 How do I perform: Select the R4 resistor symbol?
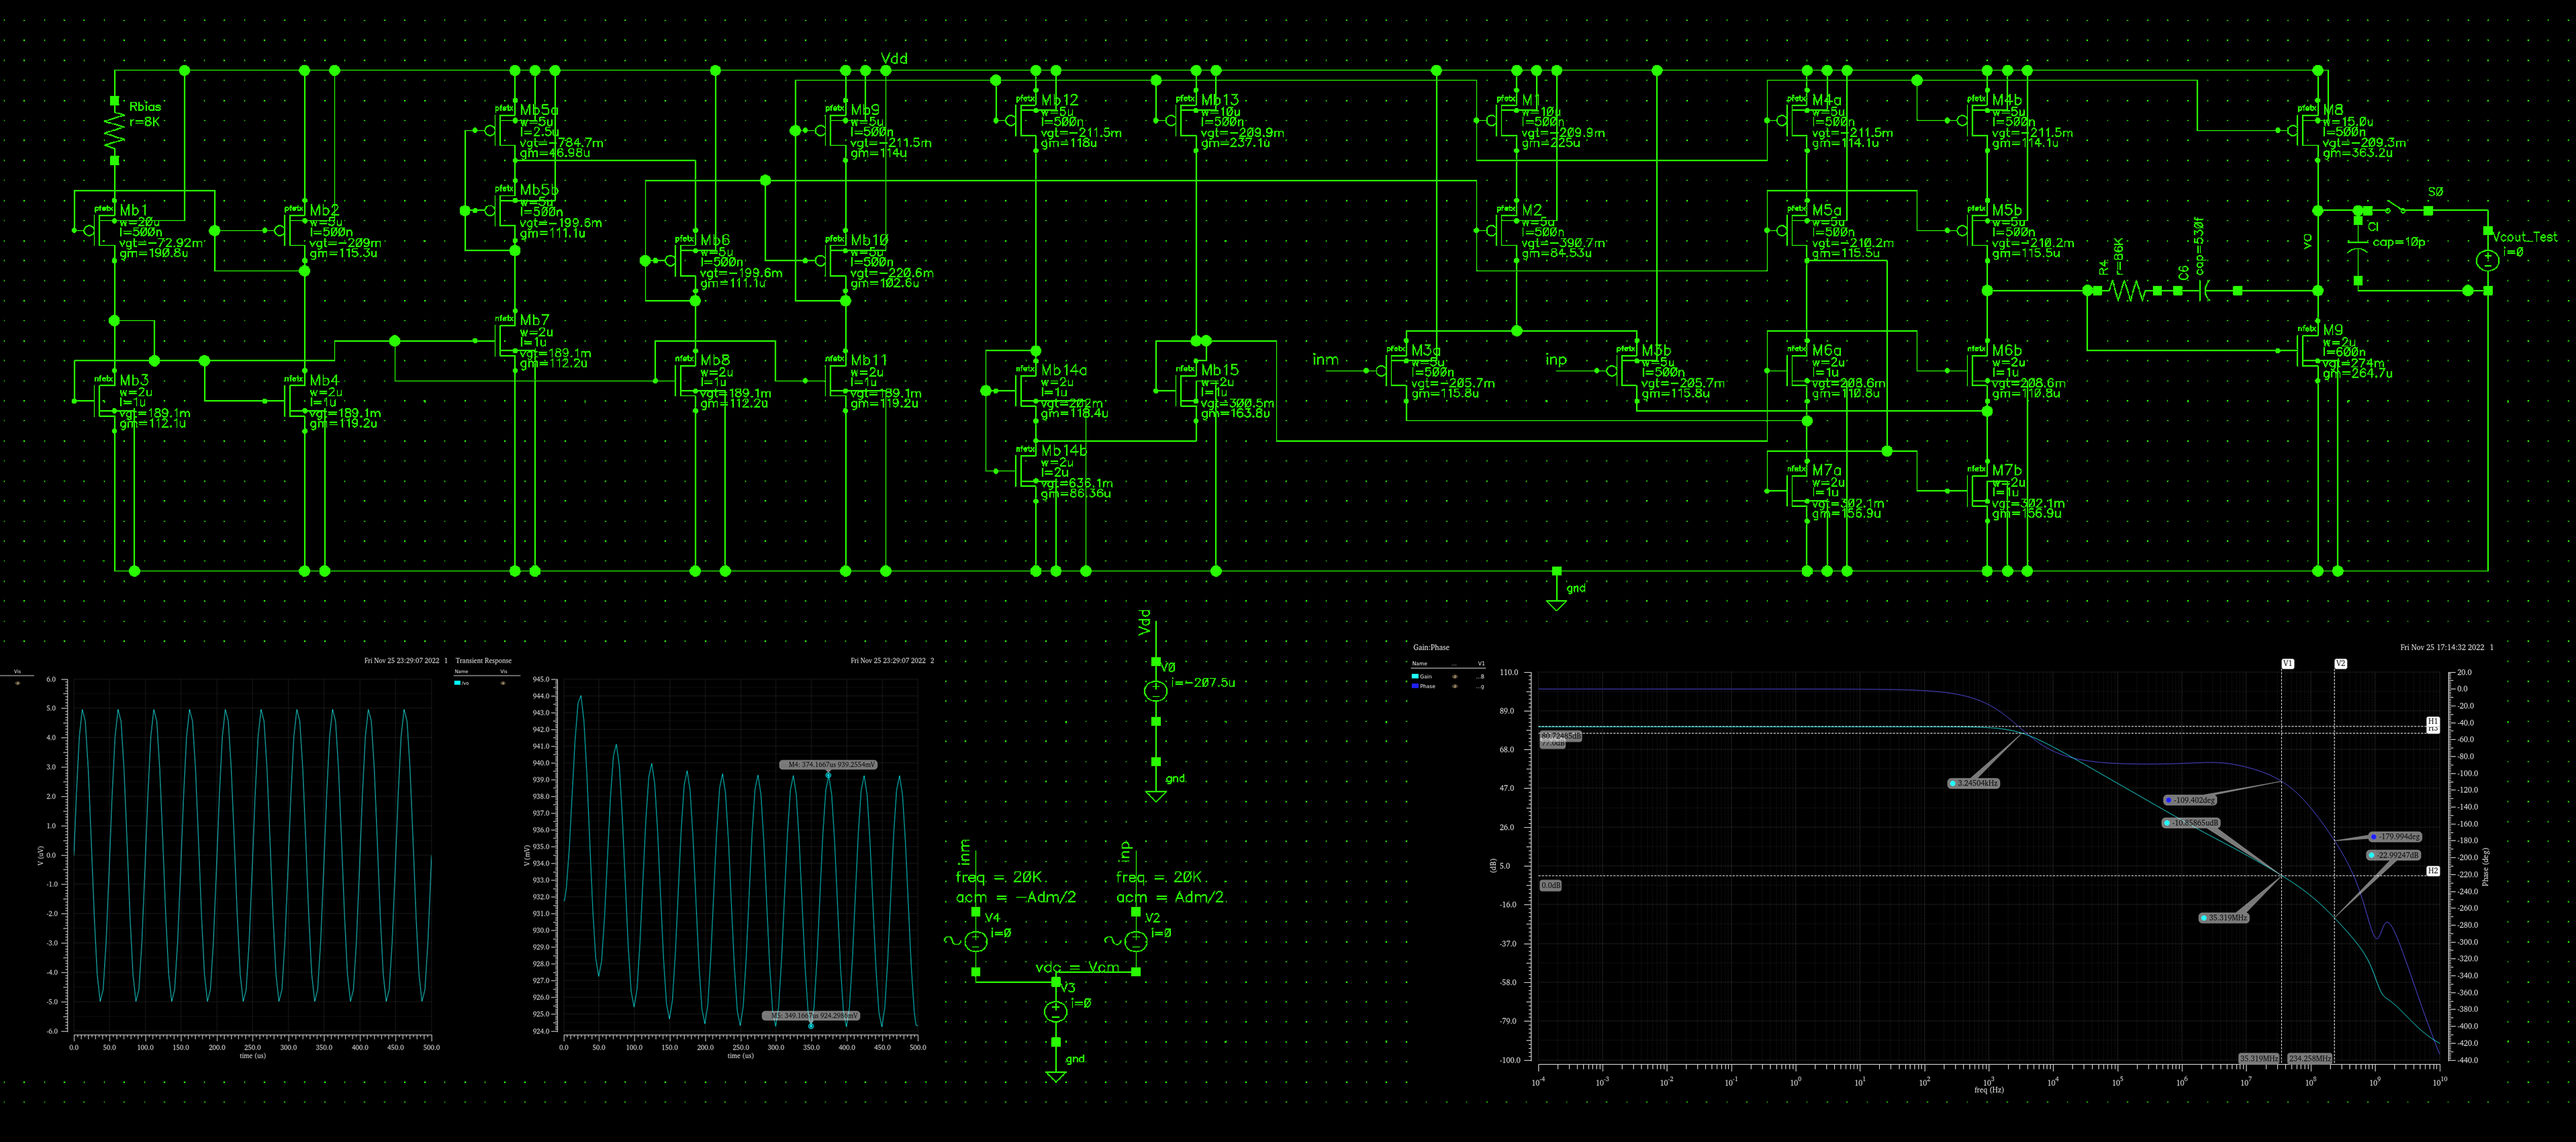[2127, 291]
